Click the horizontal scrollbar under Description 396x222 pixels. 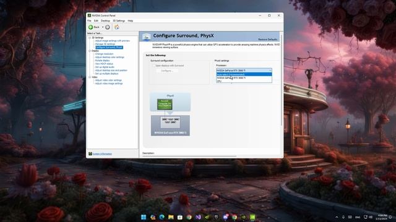[x=189, y=156]
